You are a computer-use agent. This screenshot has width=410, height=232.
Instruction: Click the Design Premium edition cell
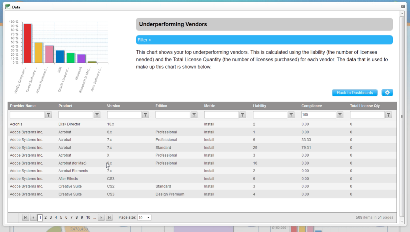point(170,194)
